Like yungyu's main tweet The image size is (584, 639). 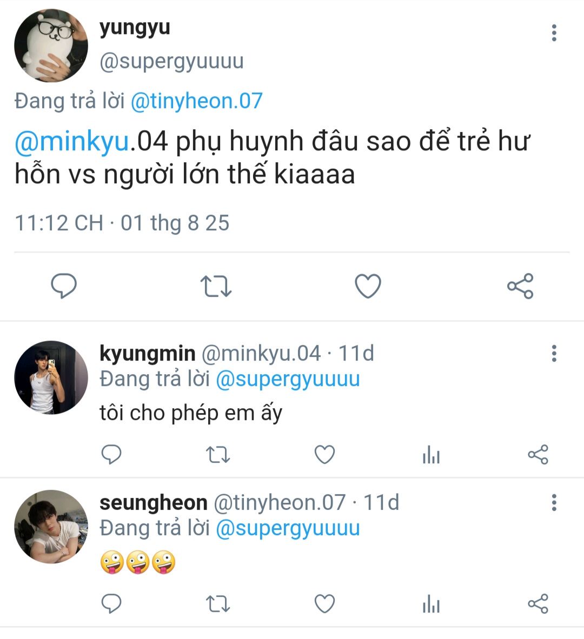click(x=368, y=286)
